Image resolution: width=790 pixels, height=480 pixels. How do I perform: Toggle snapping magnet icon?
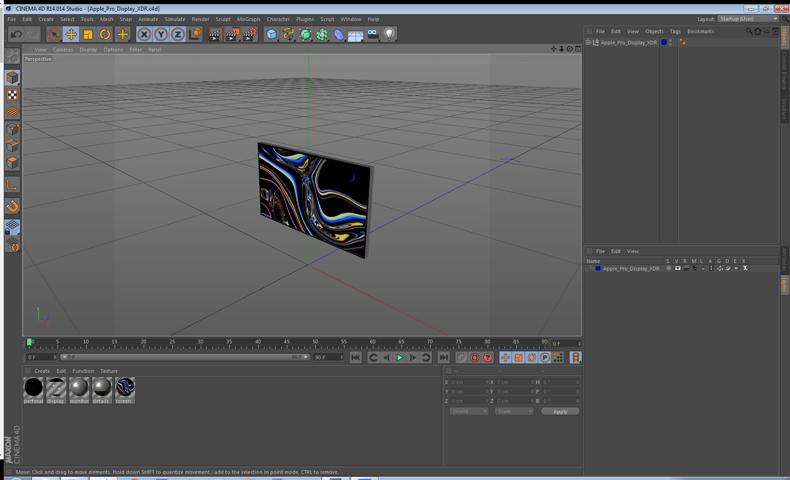point(12,206)
